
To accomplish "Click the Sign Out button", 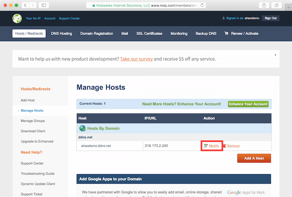I will click(x=271, y=18).
